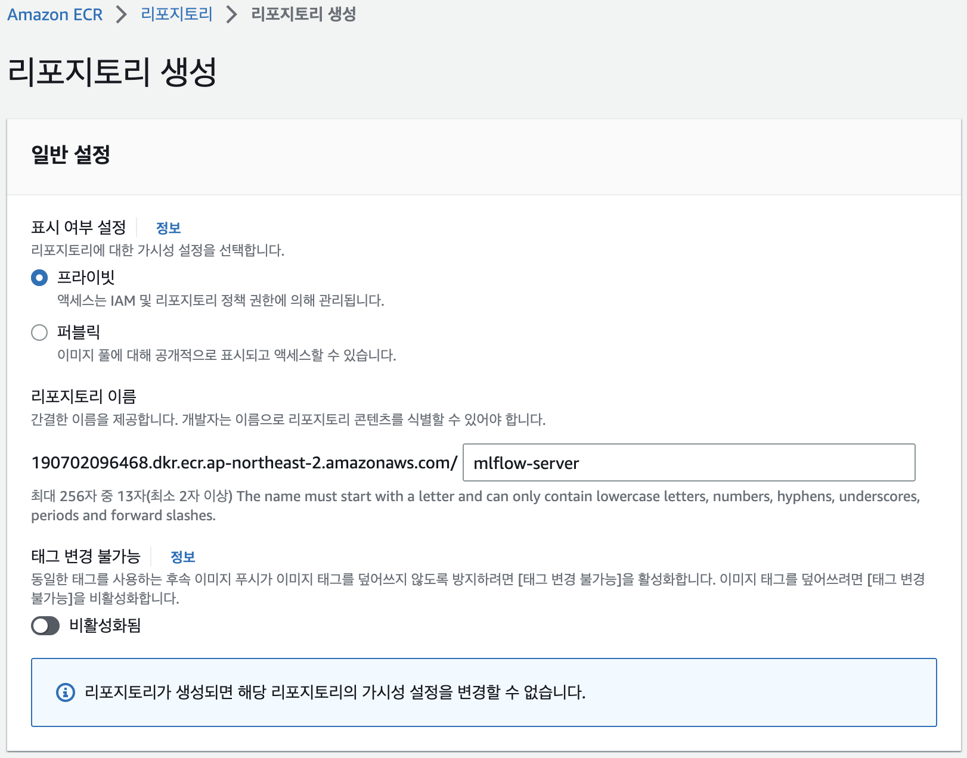Click the 리포지토리 이름 label
The image size is (967, 758).
pyautogui.click(x=83, y=396)
